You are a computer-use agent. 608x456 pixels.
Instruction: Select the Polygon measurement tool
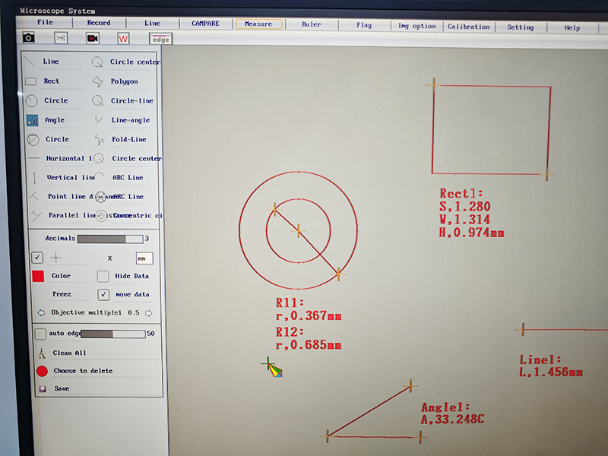tap(98, 81)
